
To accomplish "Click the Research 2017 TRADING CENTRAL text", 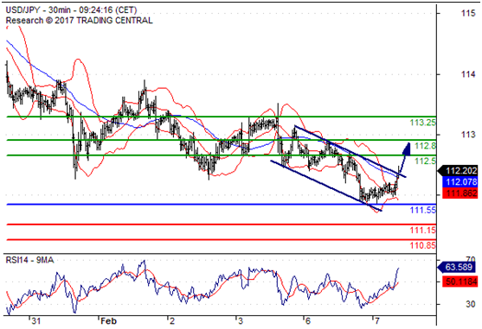I will pyautogui.click(x=80, y=21).
